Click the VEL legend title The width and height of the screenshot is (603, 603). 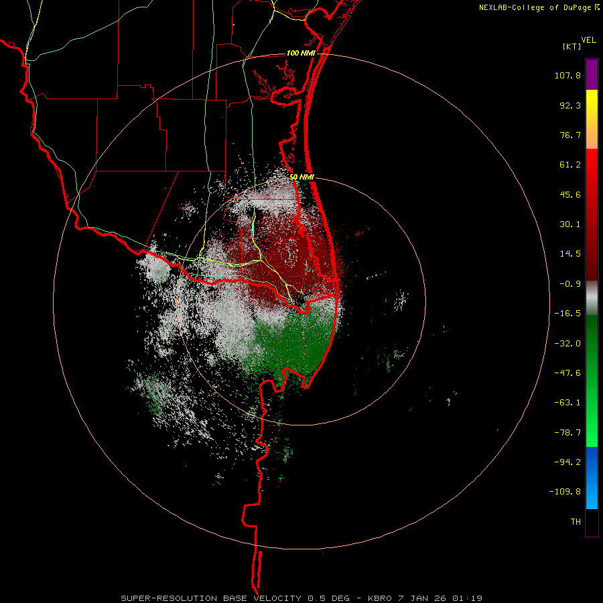point(588,40)
